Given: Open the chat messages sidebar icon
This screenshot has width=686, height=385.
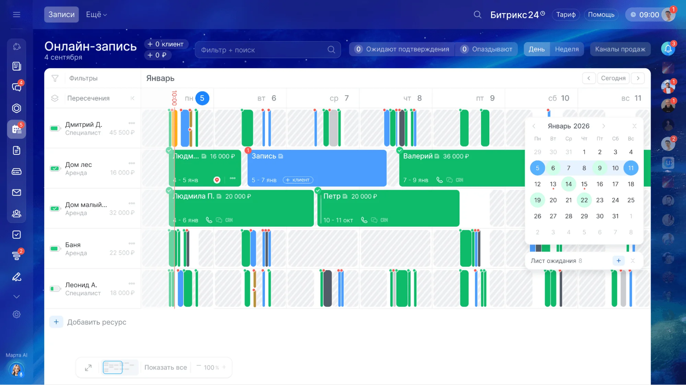Looking at the screenshot, I should click(x=16, y=87).
